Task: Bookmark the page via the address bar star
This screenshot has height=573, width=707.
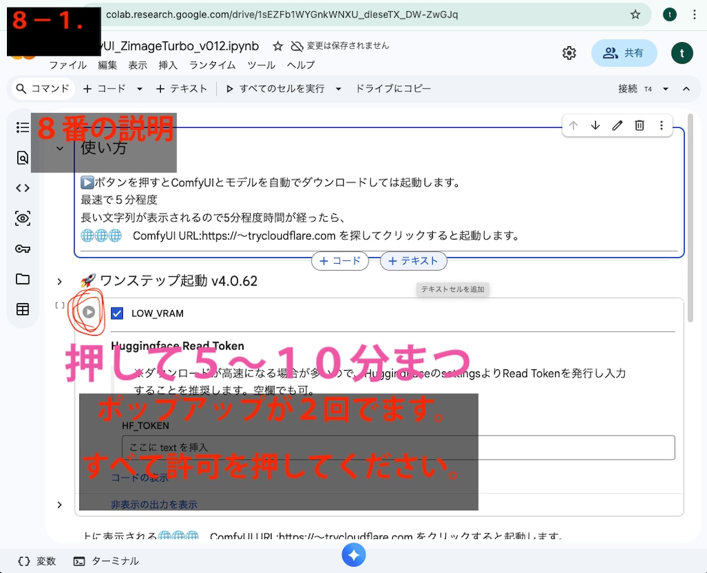Action: coord(635,14)
